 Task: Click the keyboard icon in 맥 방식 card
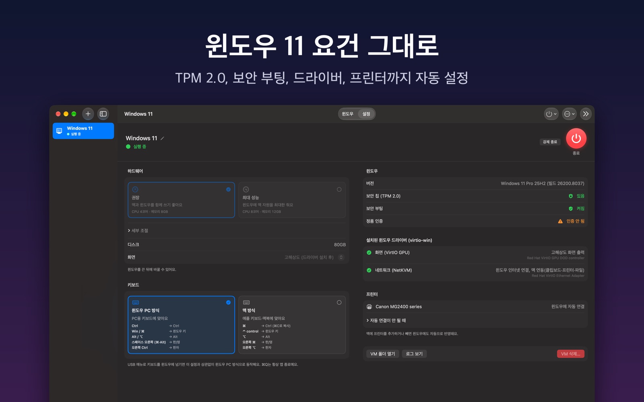[x=246, y=302]
